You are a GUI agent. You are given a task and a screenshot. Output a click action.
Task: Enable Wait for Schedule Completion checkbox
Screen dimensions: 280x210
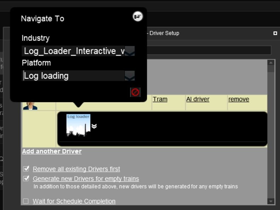(26, 201)
